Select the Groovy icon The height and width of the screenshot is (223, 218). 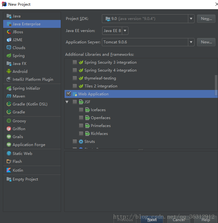coord(9,121)
